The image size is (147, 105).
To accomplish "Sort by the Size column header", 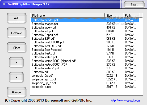I will coord(114,16).
